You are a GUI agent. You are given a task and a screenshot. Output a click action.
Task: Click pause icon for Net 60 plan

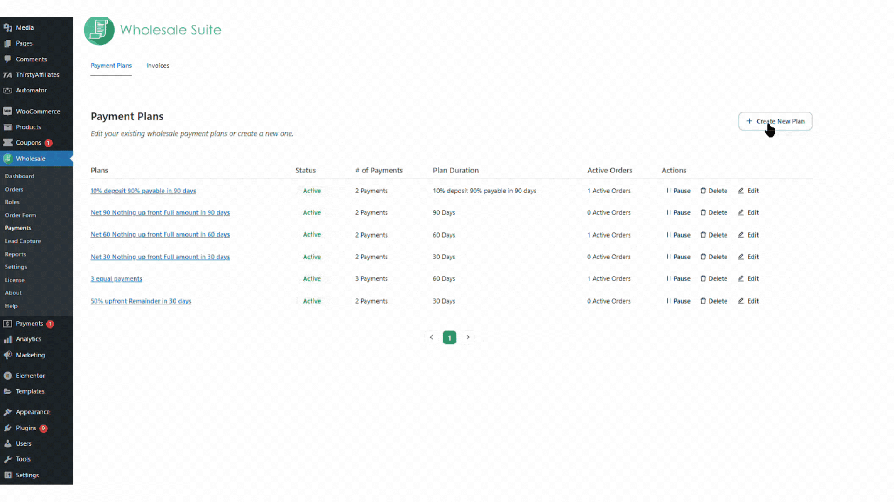pyautogui.click(x=669, y=235)
